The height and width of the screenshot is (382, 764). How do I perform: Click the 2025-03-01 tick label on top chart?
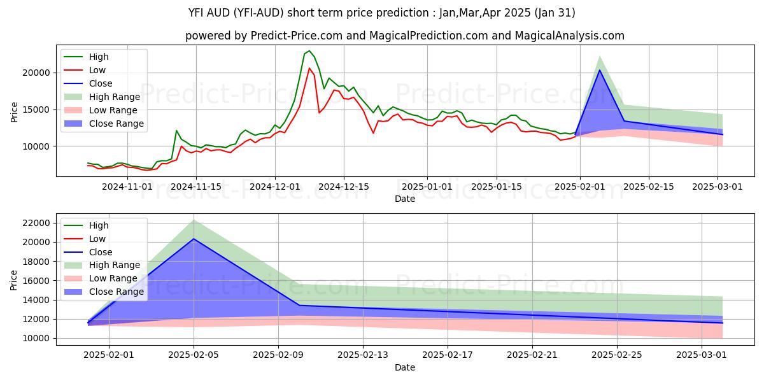tap(718, 187)
